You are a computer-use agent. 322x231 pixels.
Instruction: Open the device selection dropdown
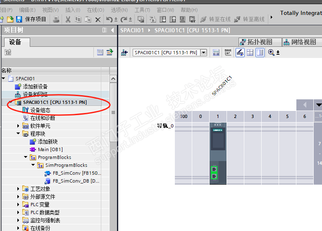tap(203, 53)
